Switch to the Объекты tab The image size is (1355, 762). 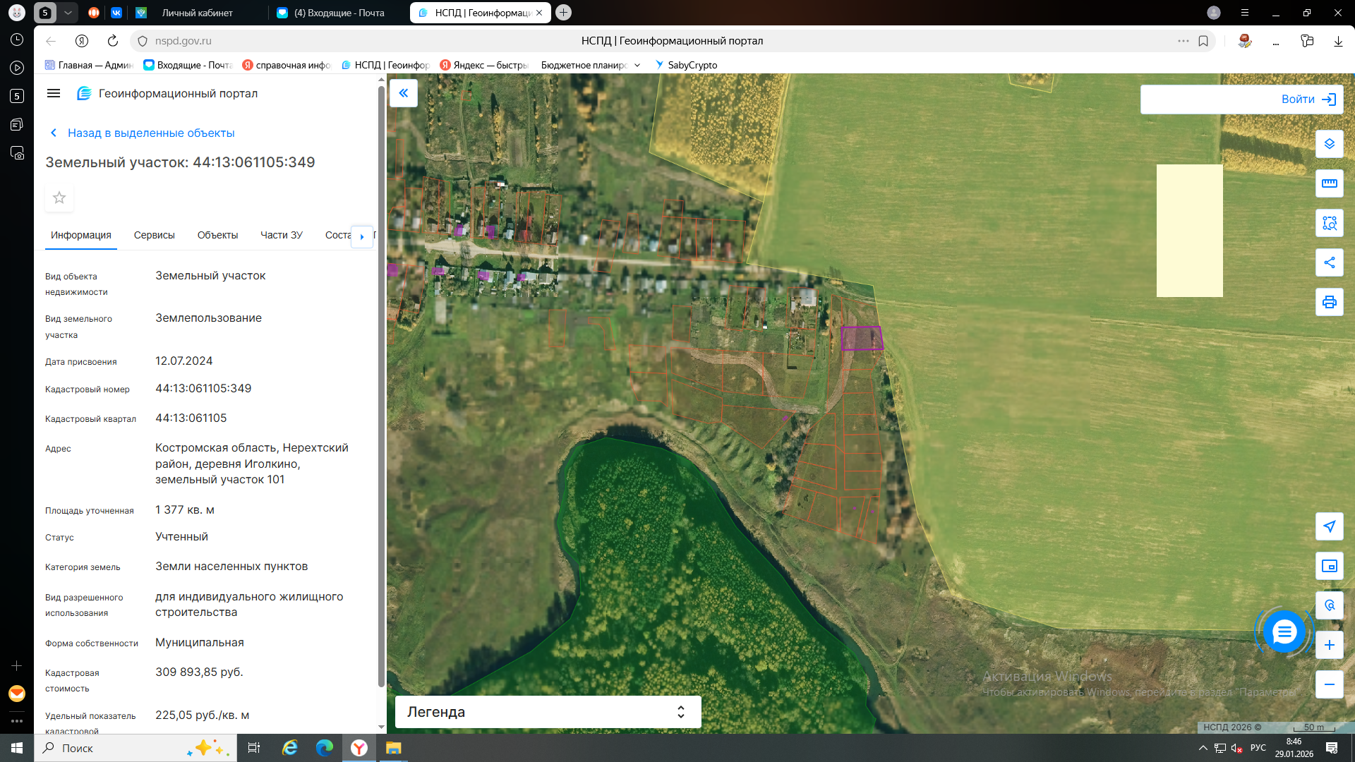pyautogui.click(x=217, y=235)
